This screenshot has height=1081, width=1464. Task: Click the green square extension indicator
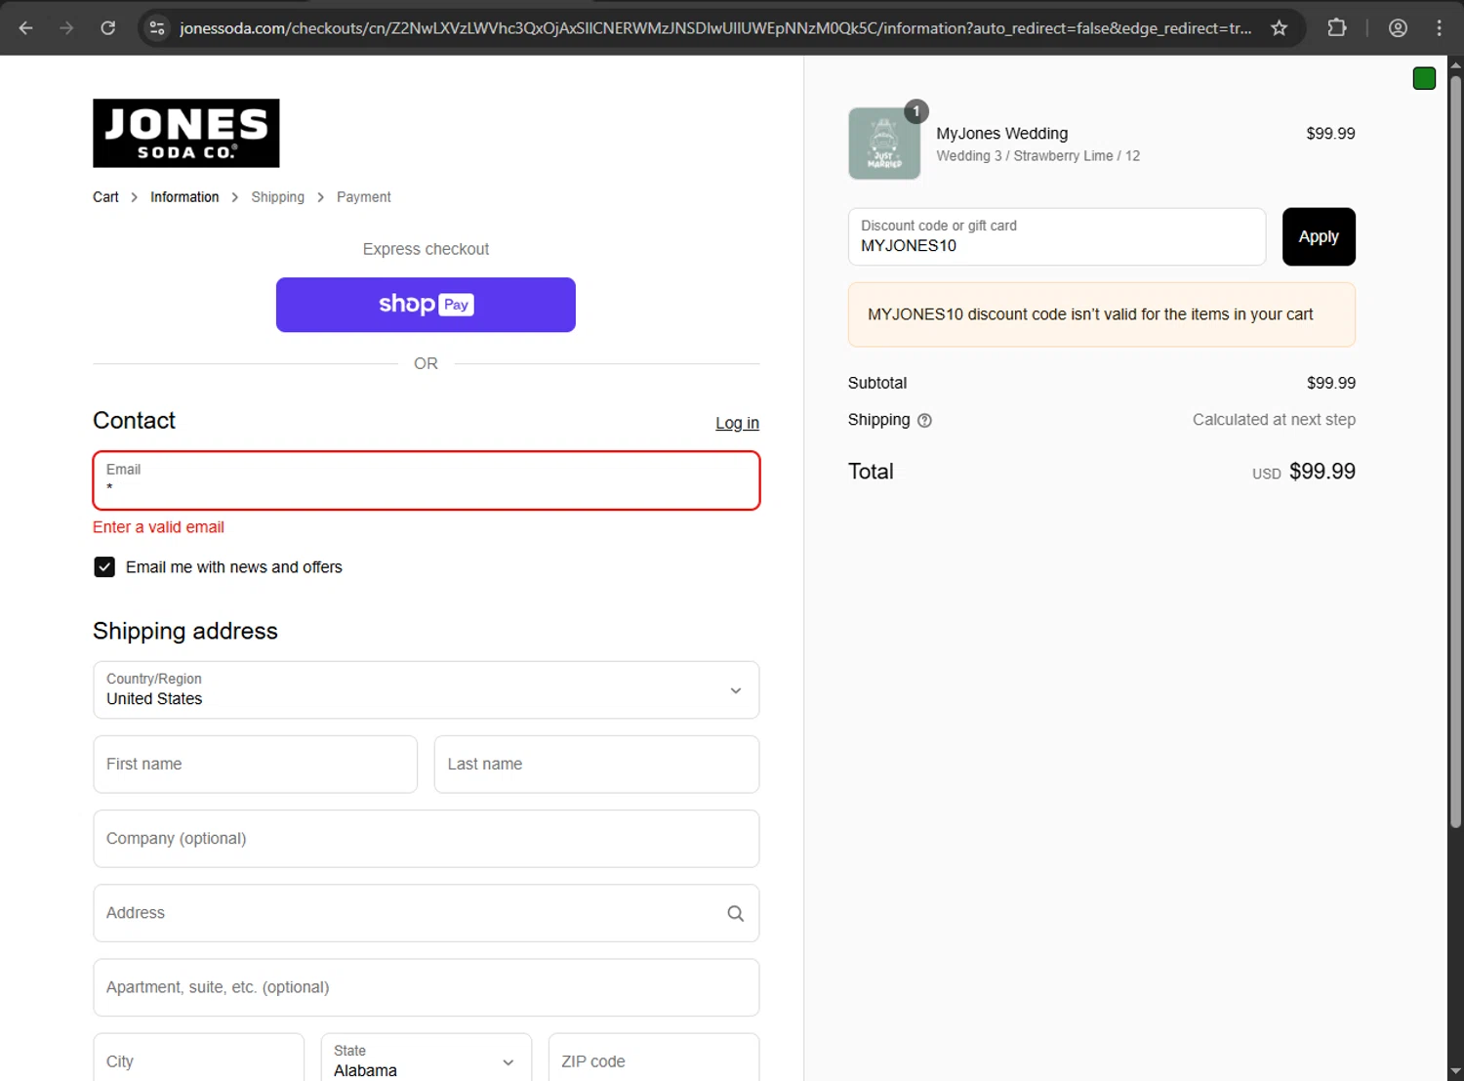(1424, 79)
